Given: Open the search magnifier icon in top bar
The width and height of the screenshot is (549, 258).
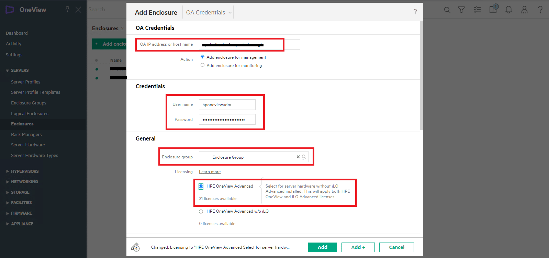Looking at the screenshot, I should point(447,10).
